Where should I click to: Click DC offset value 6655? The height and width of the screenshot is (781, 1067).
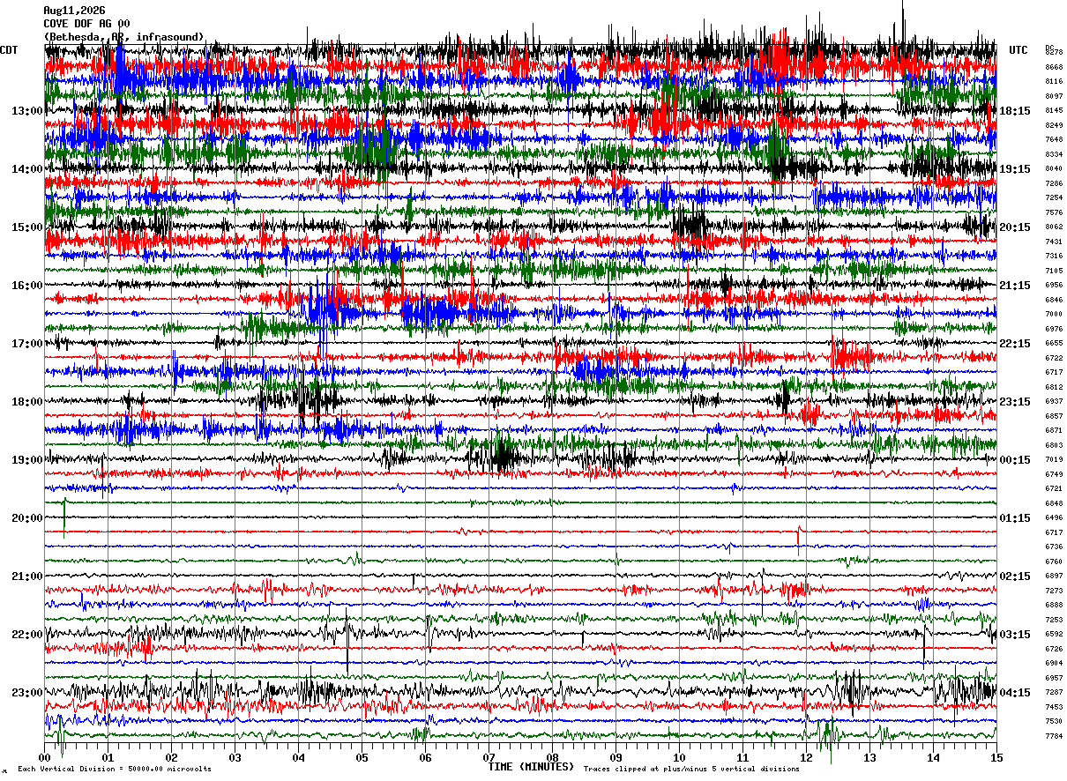coord(1054,343)
